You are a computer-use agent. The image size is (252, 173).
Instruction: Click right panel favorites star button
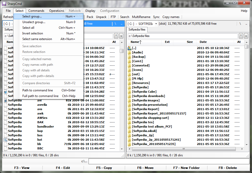click(241, 36)
